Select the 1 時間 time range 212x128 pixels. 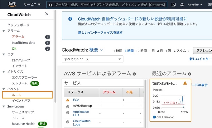click(118, 51)
